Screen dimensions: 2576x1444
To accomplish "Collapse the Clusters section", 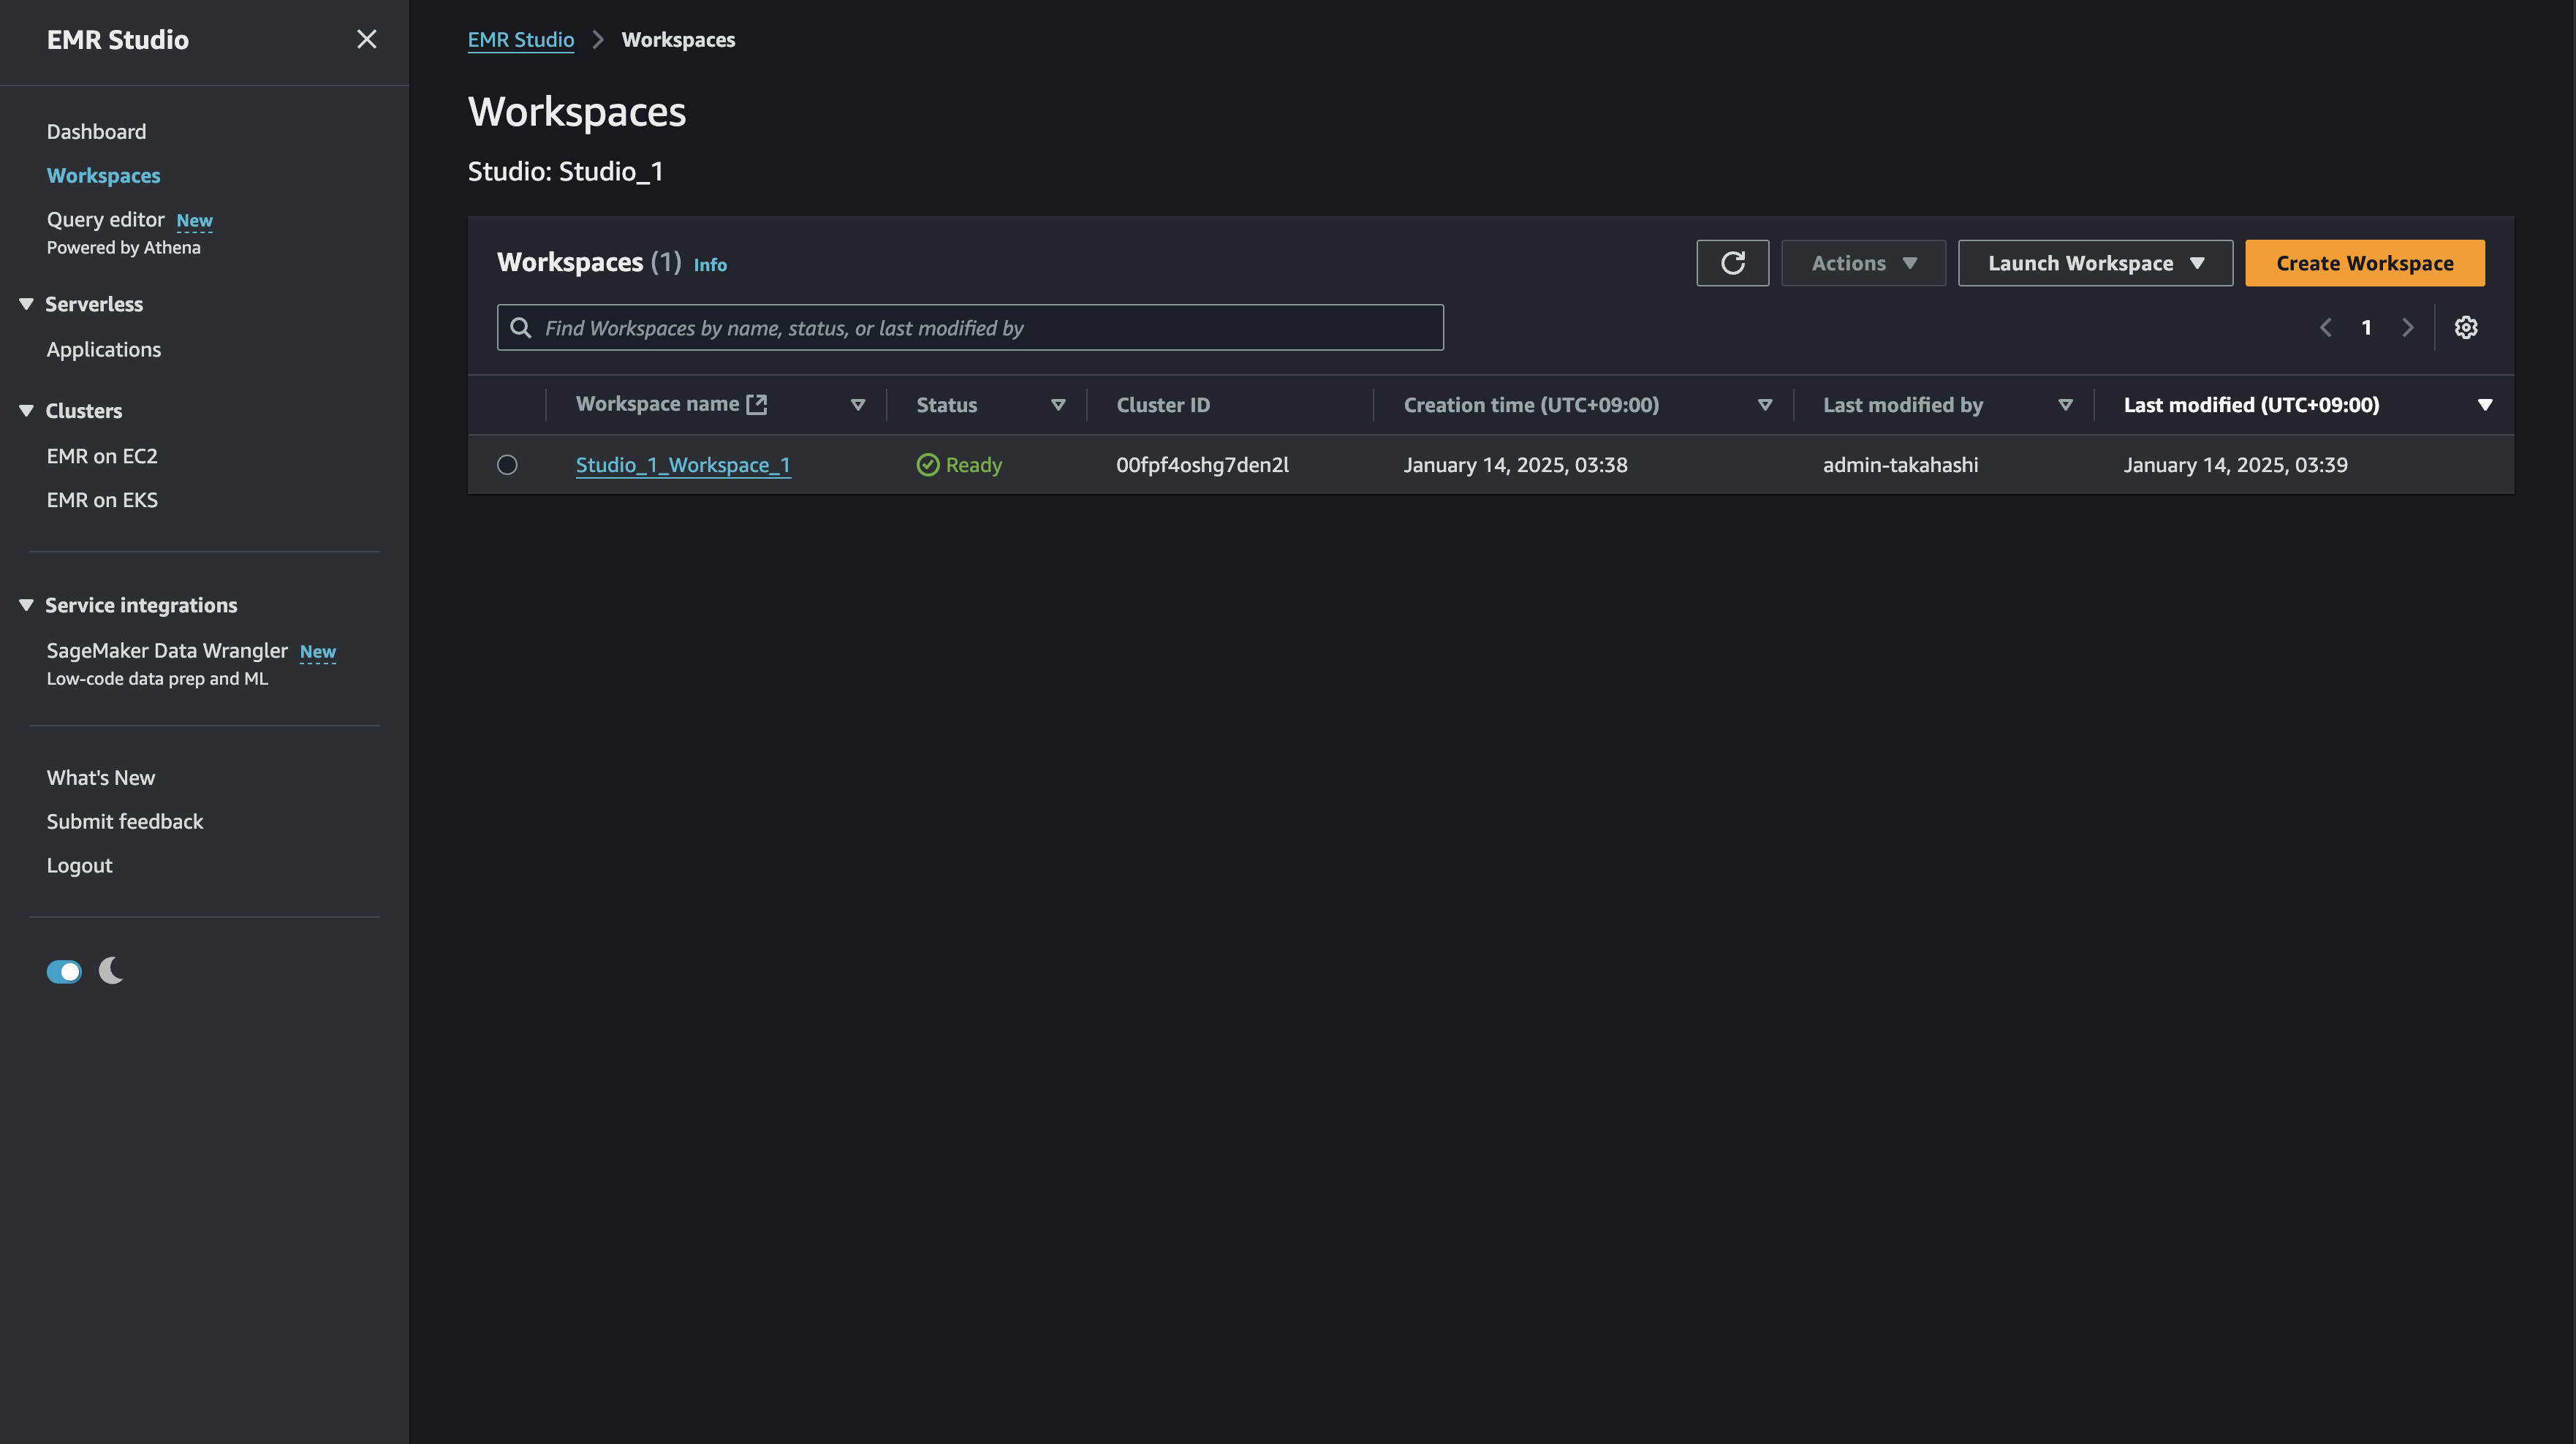I will tap(26, 410).
